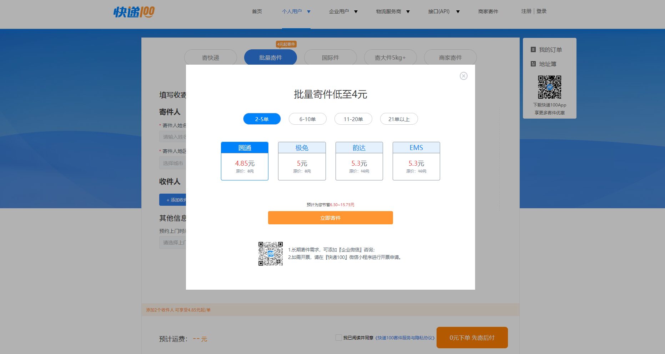Select the 韵达 5.3元 price card
The image size is (665, 354).
[359, 161]
